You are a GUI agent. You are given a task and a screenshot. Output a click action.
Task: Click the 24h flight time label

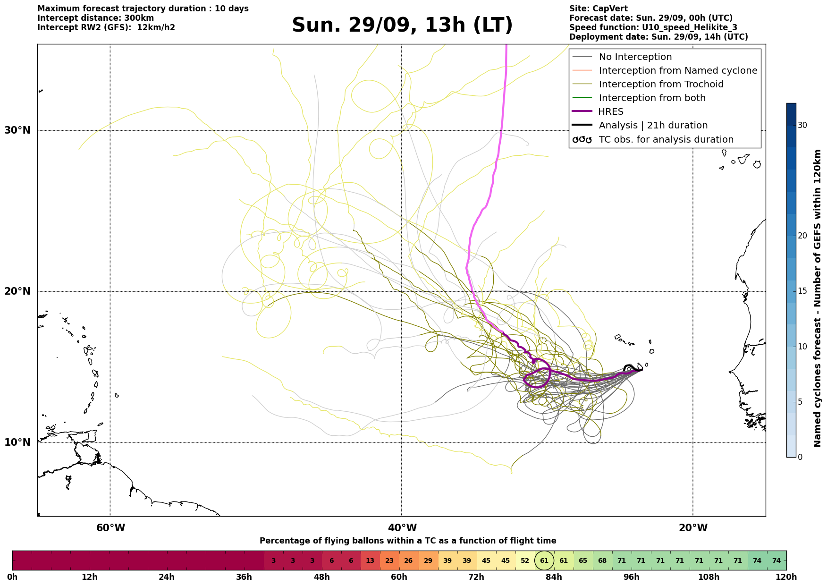tap(167, 577)
